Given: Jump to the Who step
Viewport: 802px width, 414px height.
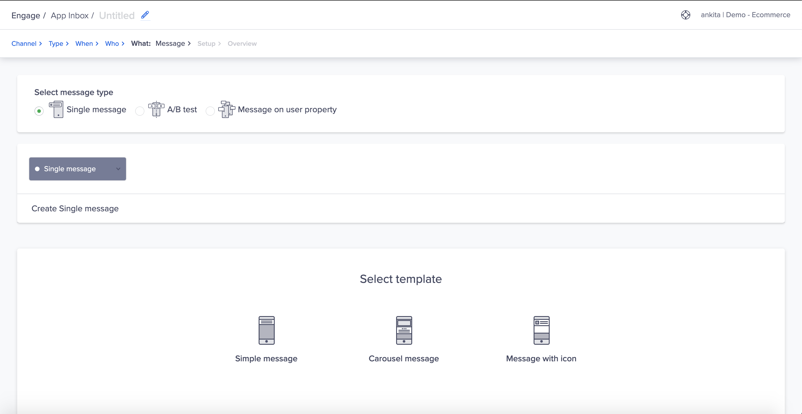Looking at the screenshot, I should pos(112,44).
